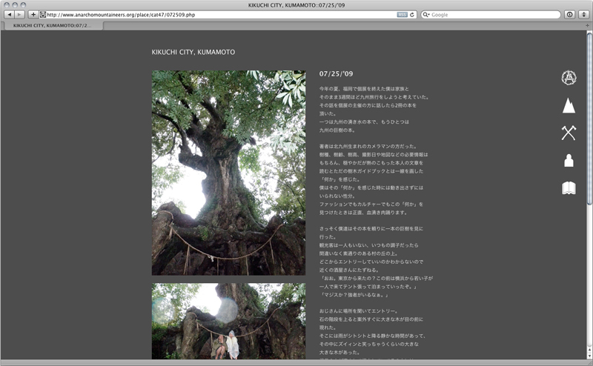
Task: Click the crossed ice axes icon
Action: pos(569,133)
